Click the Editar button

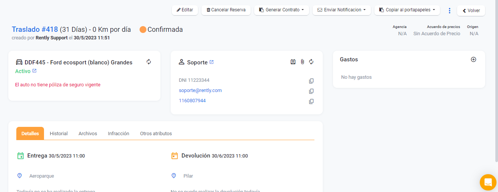[185, 10]
